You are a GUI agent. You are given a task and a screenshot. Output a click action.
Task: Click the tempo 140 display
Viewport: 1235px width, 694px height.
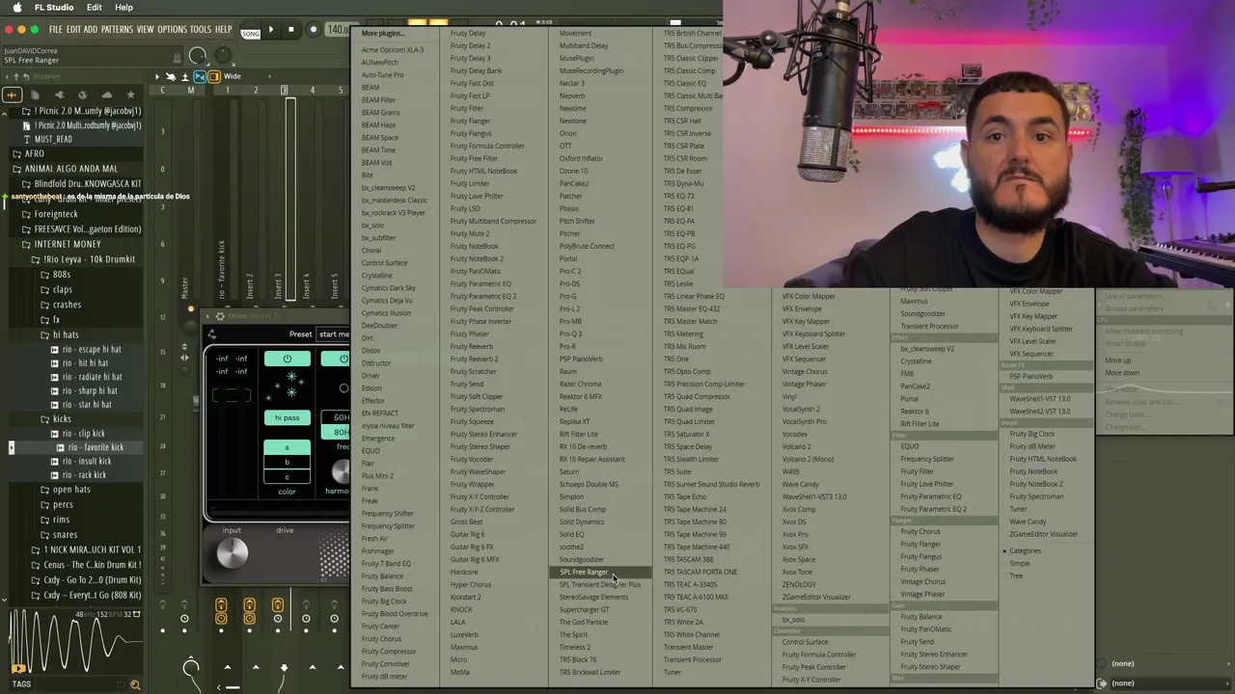pyautogui.click(x=339, y=30)
